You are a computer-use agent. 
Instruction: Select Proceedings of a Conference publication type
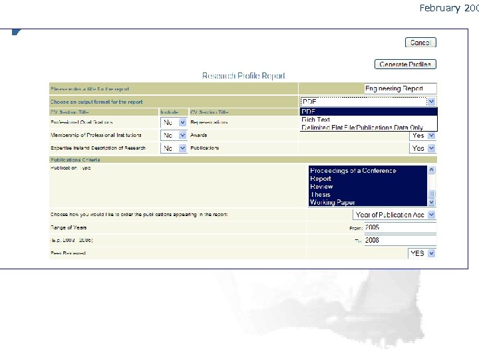367,171
